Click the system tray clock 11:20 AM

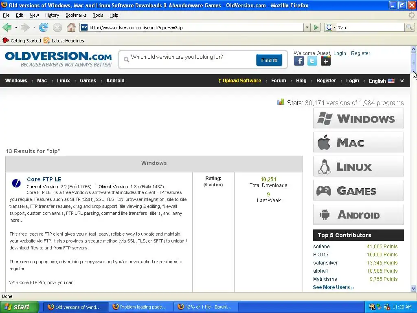(x=402, y=307)
